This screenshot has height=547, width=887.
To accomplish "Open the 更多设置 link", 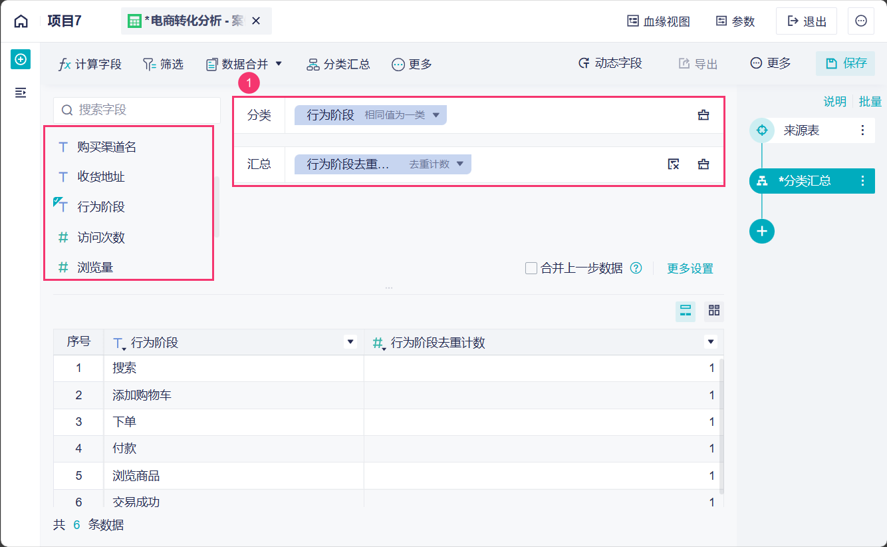I will pyautogui.click(x=690, y=268).
